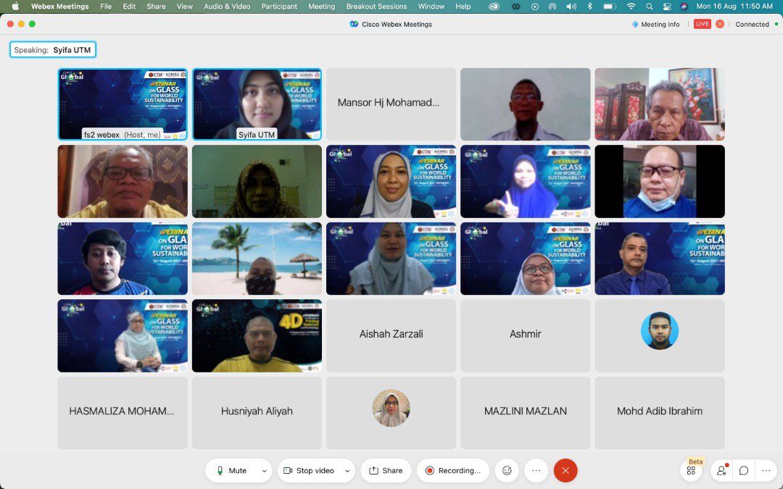The height and width of the screenshot is (489, 783).
Task: Expand microphone options chevron next to Mute
Action: [x=263, y=470]
